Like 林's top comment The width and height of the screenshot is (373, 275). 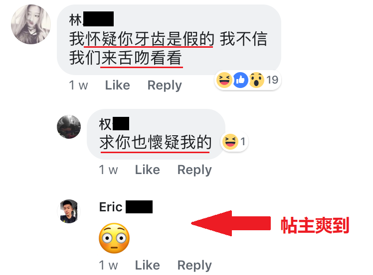coord(118,85)
